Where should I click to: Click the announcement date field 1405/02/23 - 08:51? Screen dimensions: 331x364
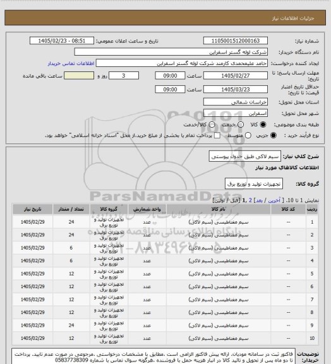pos(62,40)
